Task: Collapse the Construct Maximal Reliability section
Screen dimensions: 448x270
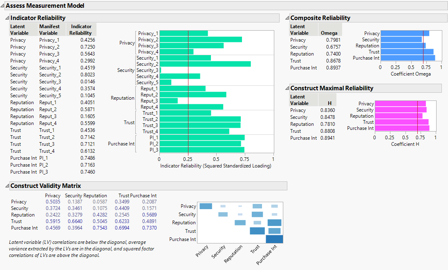Action: pyautogui.click(x=287, y=88)
